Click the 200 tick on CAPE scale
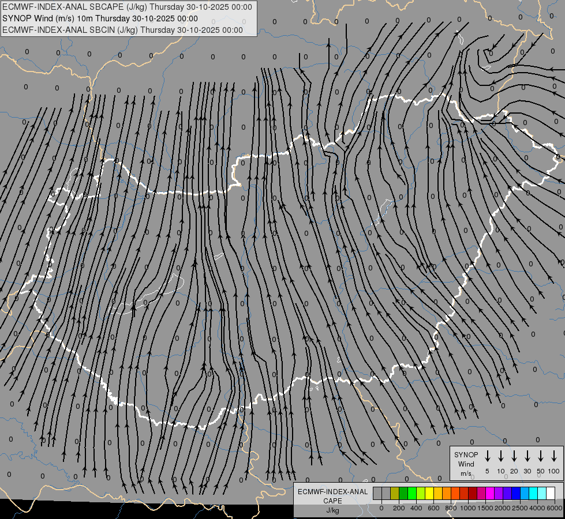Image resolution: width=565 pixels, height=519 pixels. click(399, 508)
